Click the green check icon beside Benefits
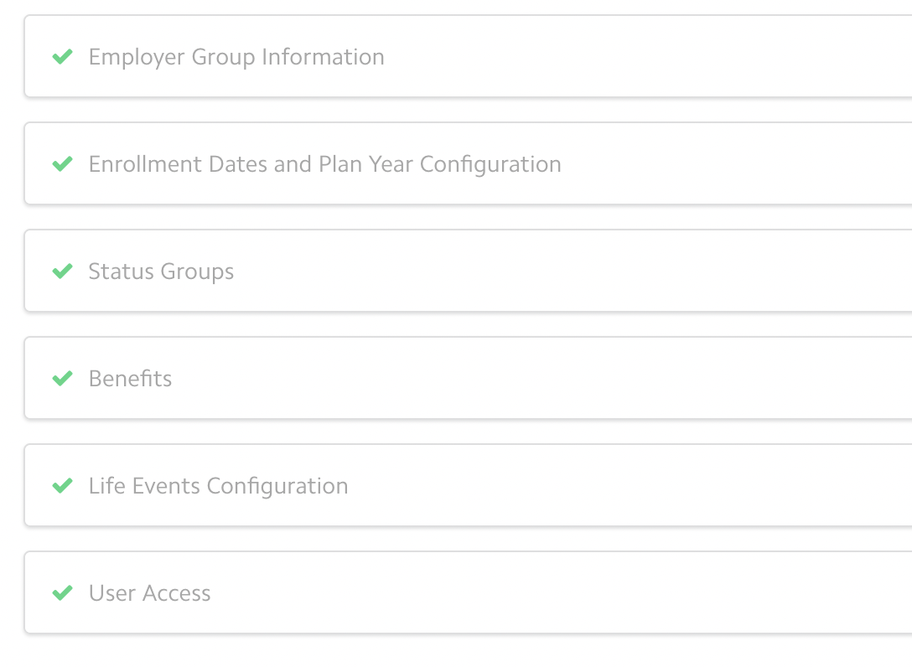The height and width of the screenshot is (667, 912). pyautogui.click(x=62, y=379)
